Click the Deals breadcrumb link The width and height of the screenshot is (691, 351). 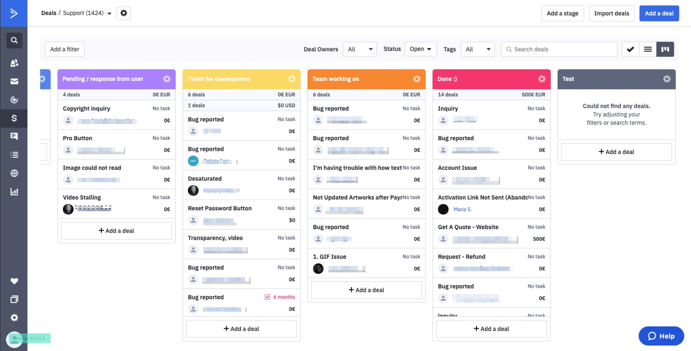tap(49, 13)
